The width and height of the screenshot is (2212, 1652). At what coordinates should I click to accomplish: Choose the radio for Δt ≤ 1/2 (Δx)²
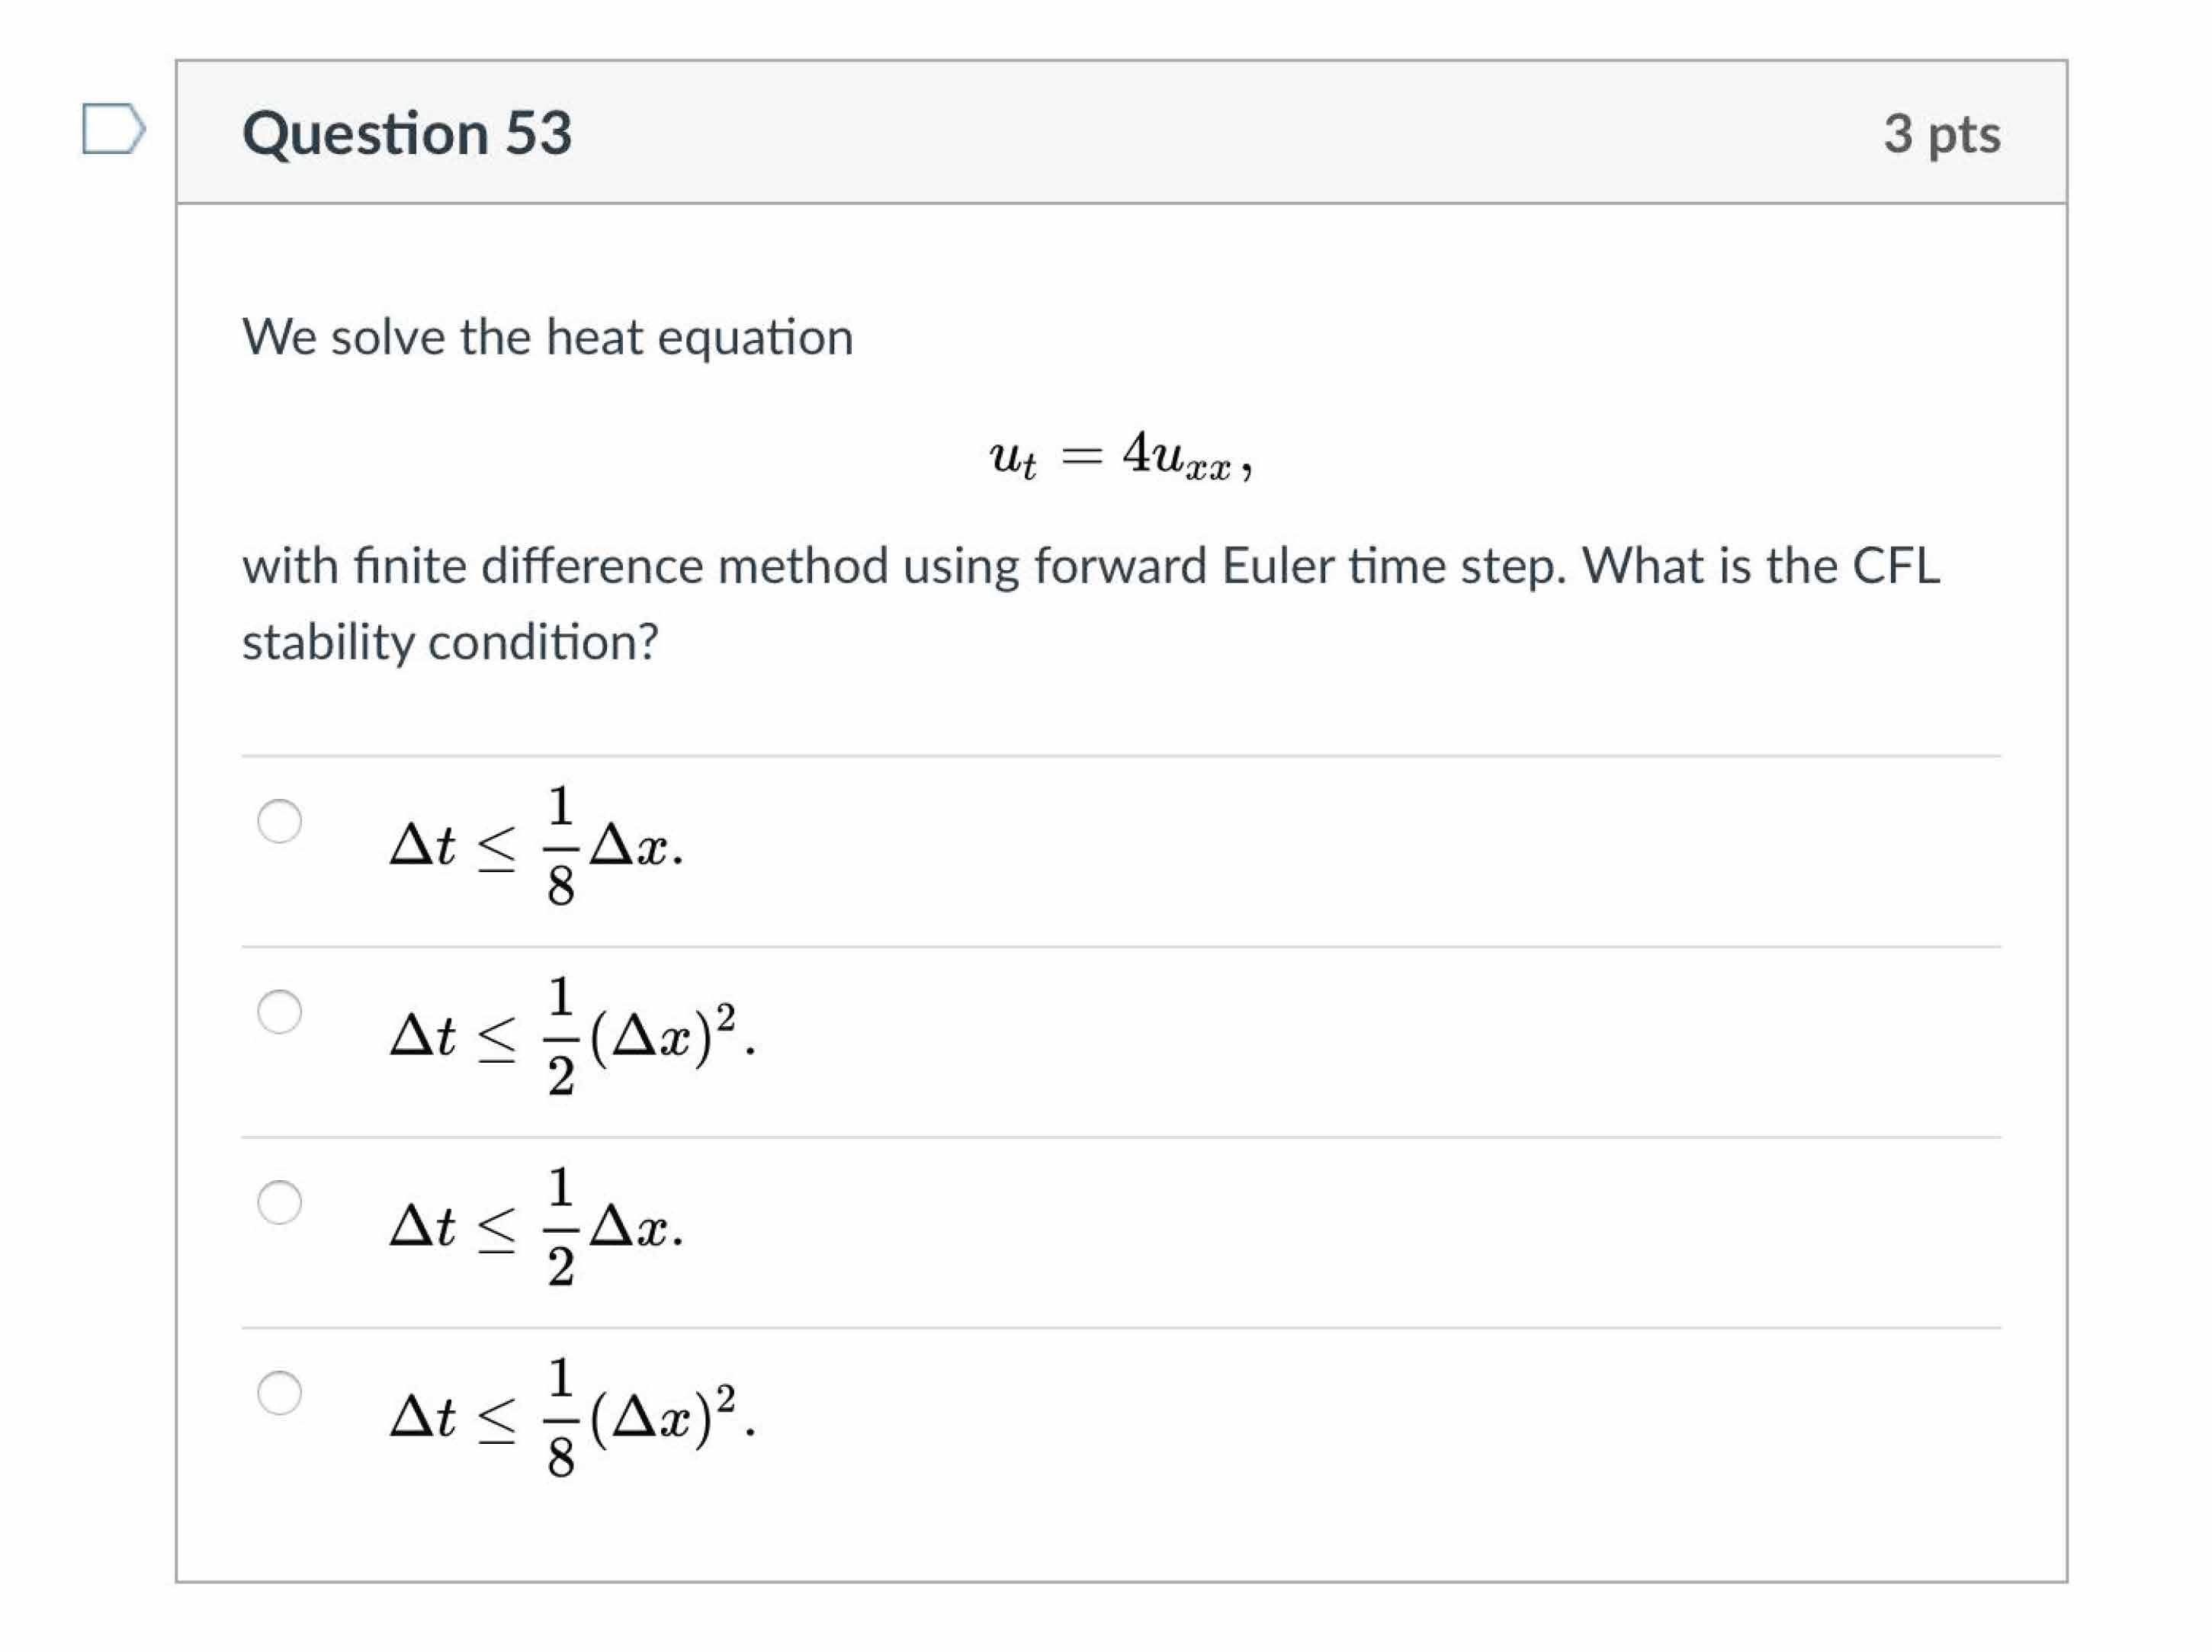279,1011
